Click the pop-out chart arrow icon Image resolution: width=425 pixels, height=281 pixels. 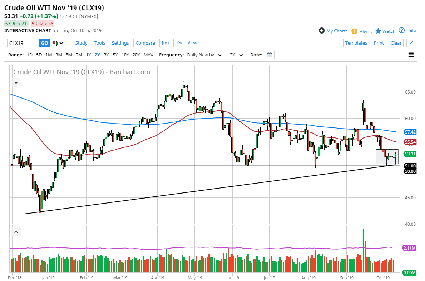click(411, 42)
